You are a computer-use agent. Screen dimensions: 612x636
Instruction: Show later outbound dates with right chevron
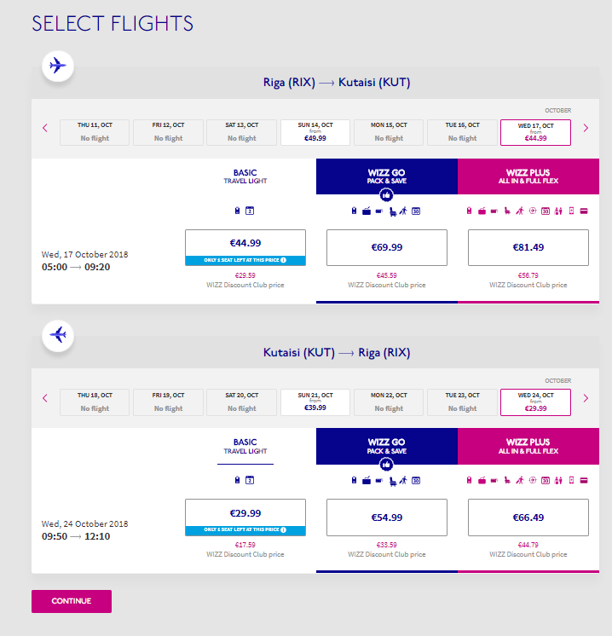pyautogui.click(x=586, y=128)
